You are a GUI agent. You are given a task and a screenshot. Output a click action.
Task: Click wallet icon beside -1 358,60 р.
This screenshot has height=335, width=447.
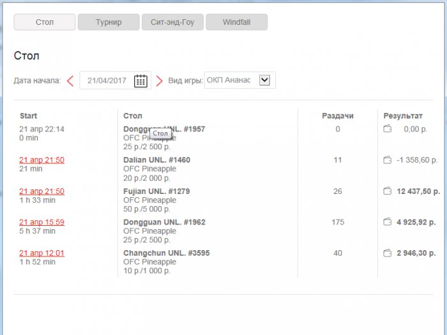pyautogui.click(x=387, y=160)
